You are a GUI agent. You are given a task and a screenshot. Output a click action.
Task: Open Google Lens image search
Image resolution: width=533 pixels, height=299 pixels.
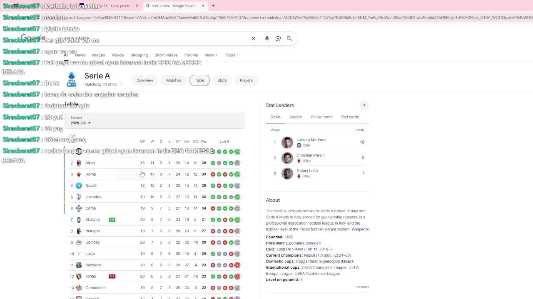(278, 39)
